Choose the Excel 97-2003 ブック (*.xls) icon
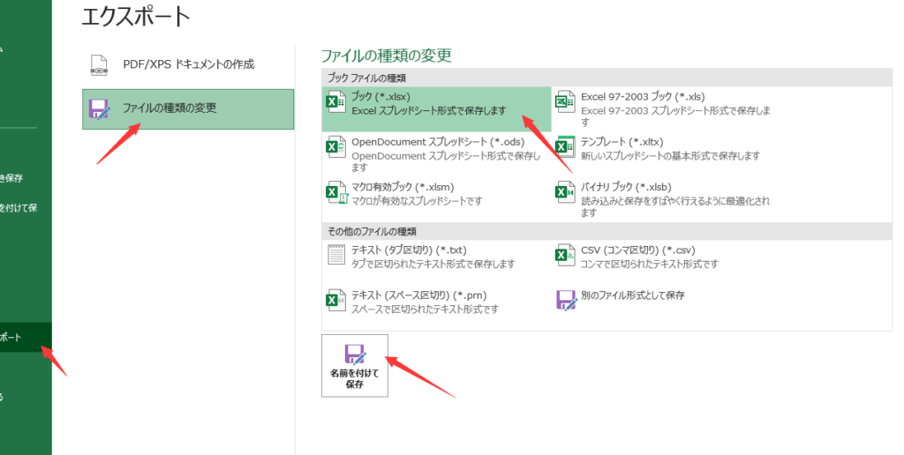The height and width of the screenshot is (455, 904). [x=565, y=104]
